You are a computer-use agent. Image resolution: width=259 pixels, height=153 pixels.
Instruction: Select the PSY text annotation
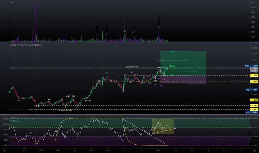[99, 81]
